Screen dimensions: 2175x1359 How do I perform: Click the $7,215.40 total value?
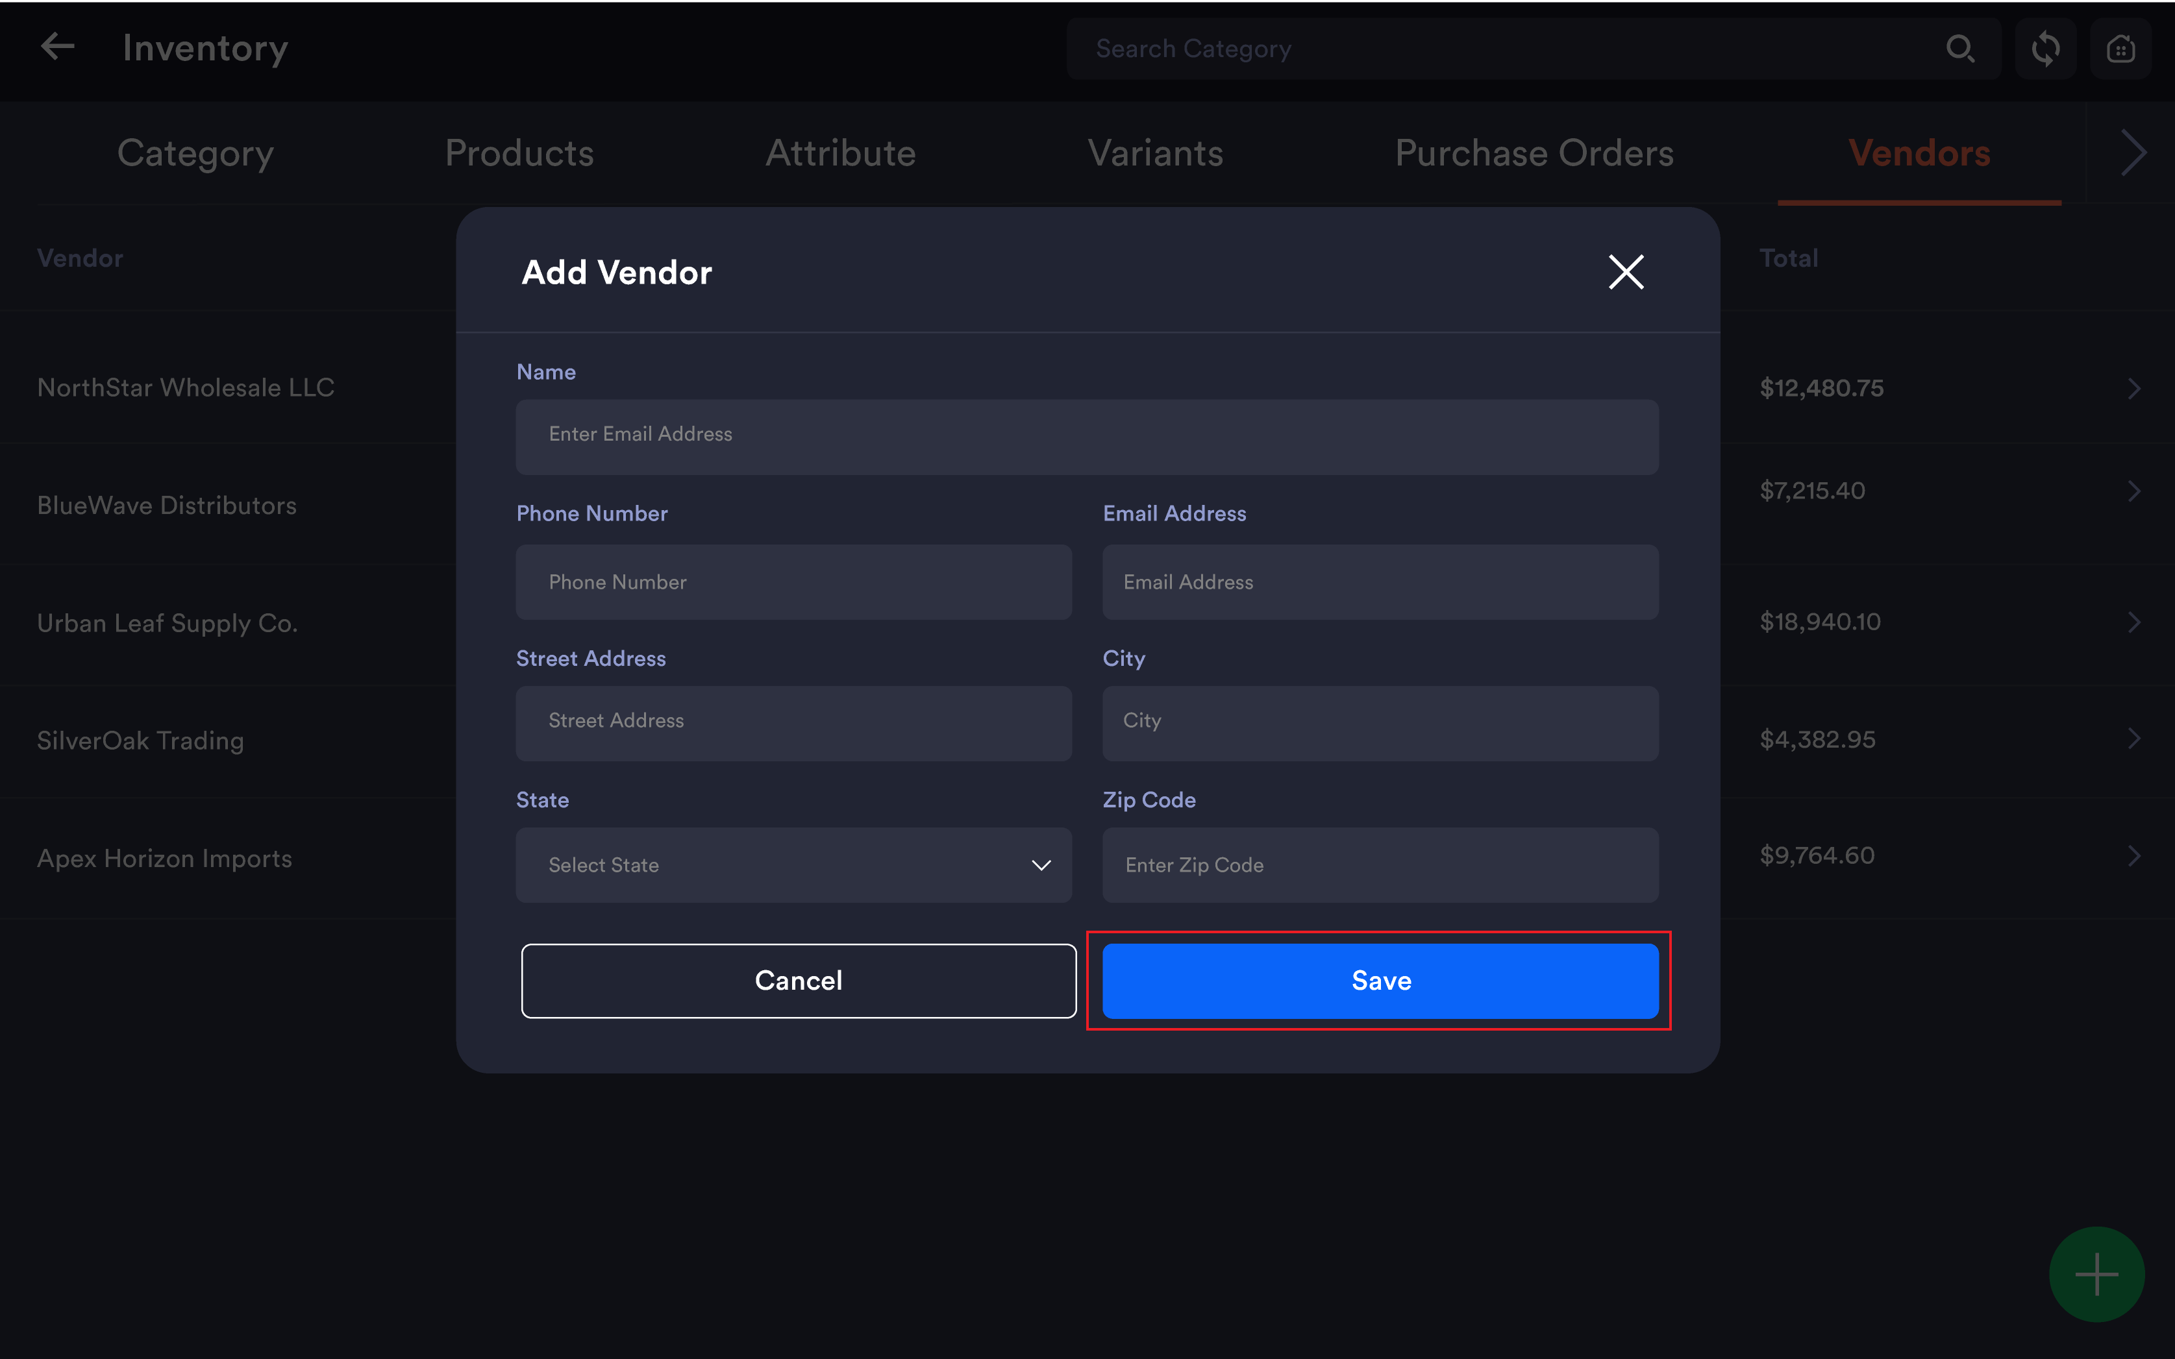[1813, 491]
